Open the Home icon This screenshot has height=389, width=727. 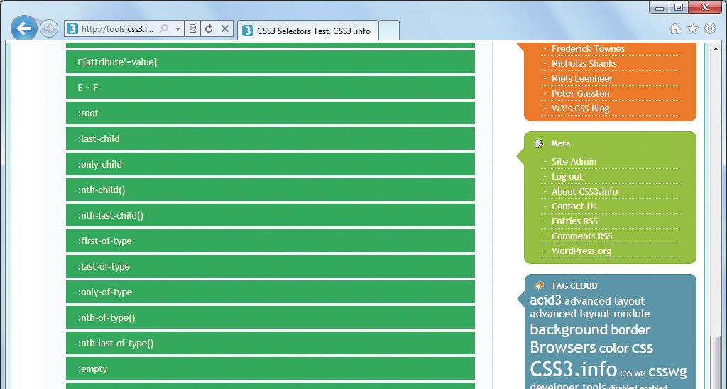pyautogui.click(x=675, y=28)
